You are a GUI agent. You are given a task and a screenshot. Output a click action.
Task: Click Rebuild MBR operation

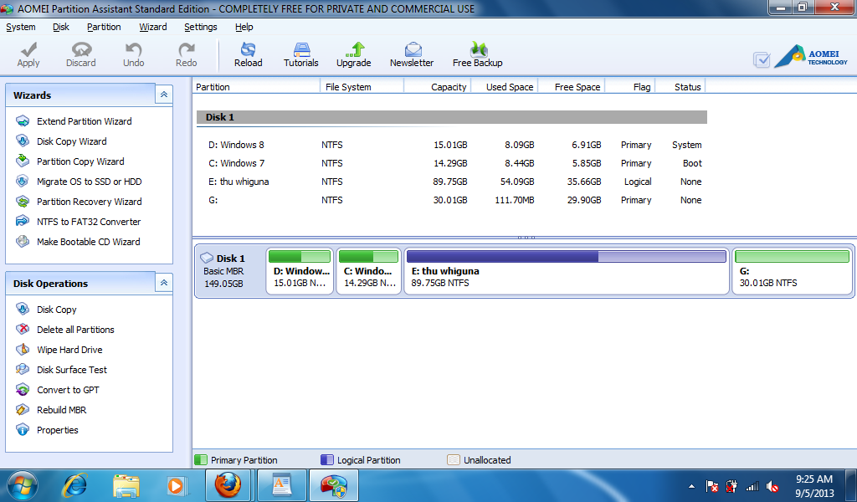tap(61, 410)
